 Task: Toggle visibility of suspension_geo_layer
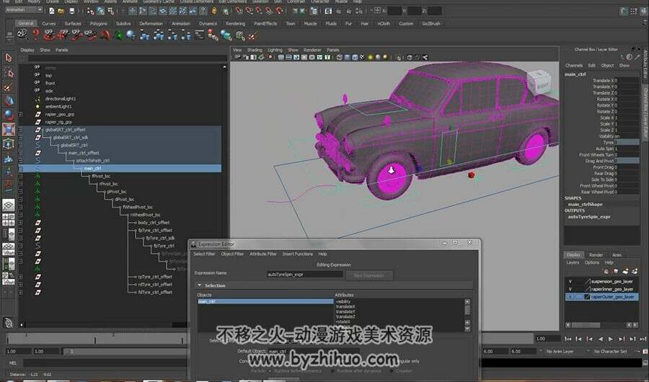point(570,281)
